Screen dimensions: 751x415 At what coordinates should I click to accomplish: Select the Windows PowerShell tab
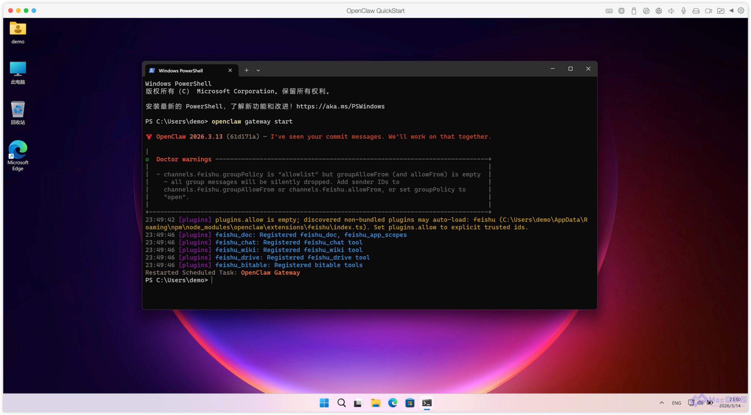(181, 71)
